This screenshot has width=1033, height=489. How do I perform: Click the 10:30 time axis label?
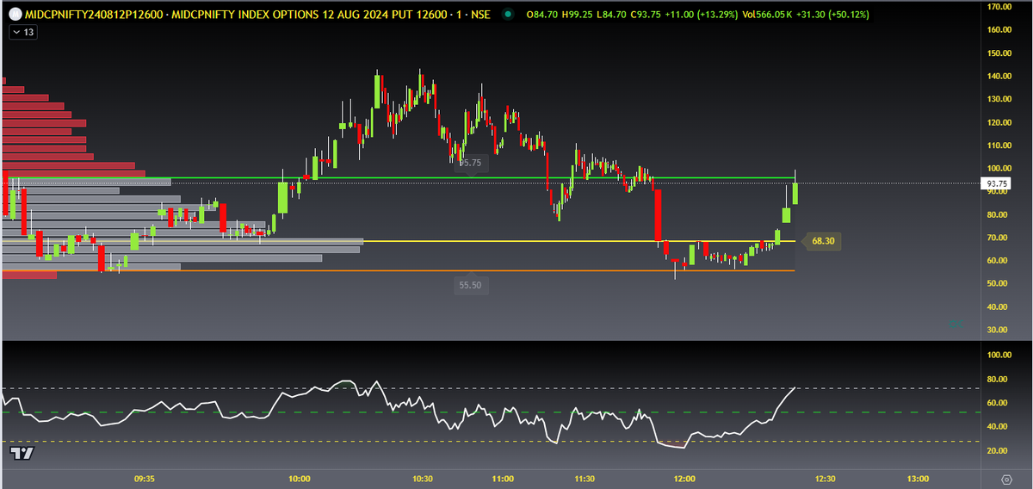pos(423,478)
